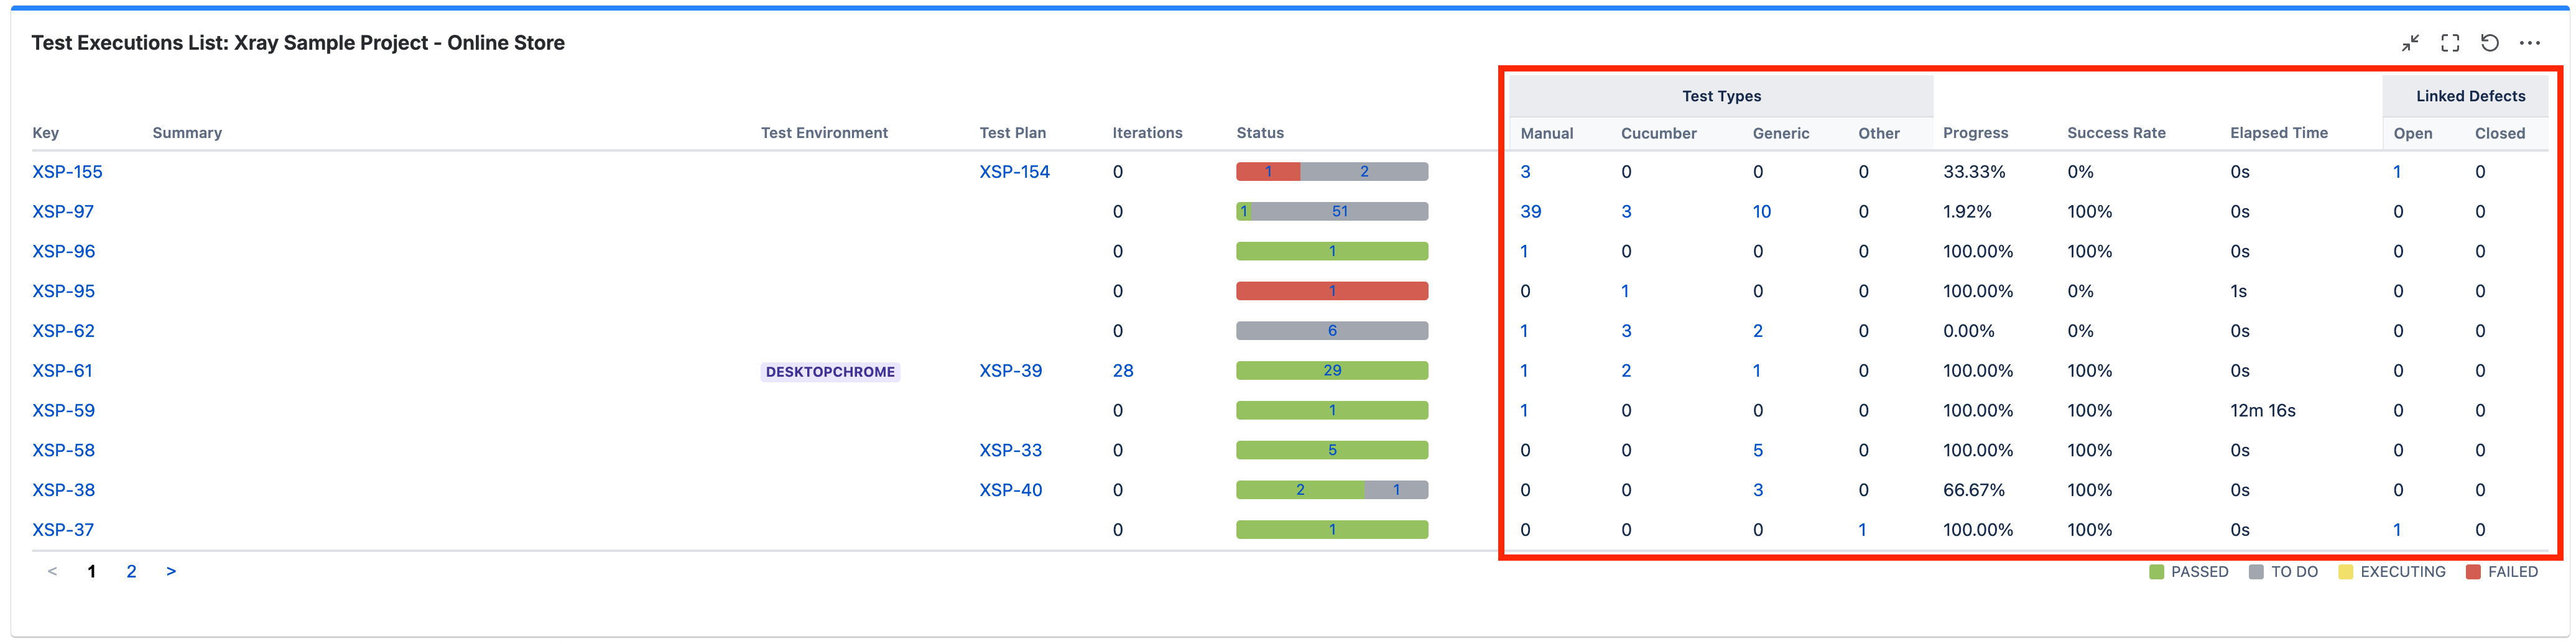Open the 39 manual tests for XSP-97

[1530, 212]
